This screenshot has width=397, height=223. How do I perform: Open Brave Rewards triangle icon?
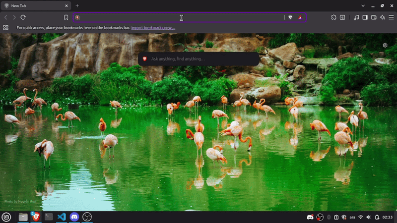300,17
